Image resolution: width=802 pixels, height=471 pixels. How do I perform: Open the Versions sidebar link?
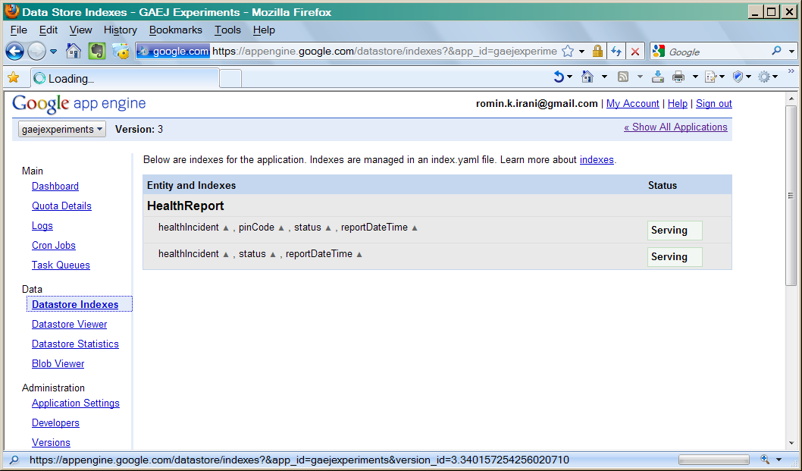(x=51, y=442)
